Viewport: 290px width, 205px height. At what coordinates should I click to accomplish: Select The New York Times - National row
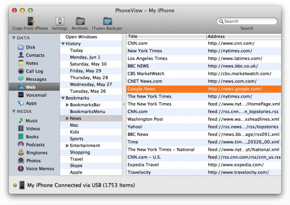click(204, 149)
